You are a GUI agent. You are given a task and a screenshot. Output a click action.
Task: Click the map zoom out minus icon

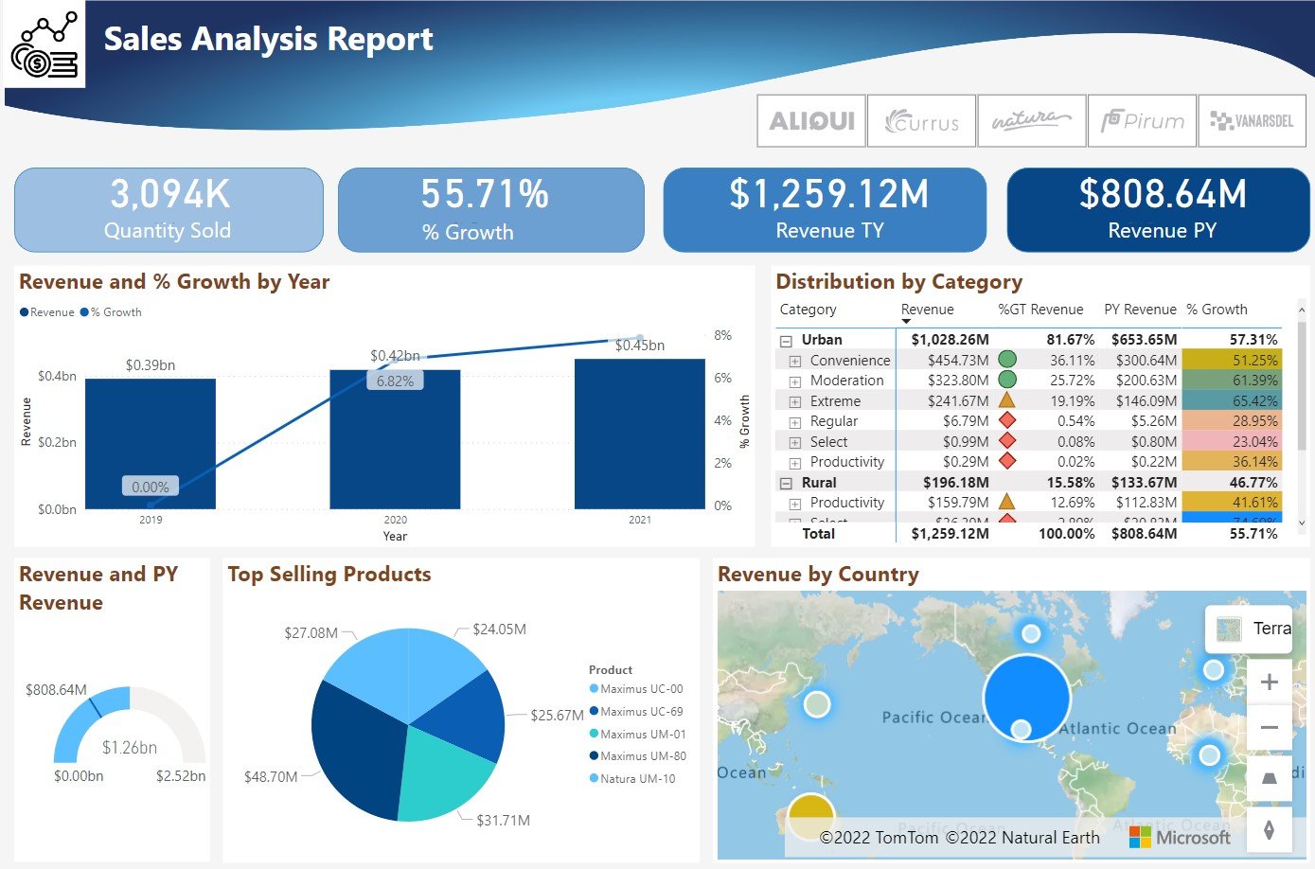point(1269,726)
